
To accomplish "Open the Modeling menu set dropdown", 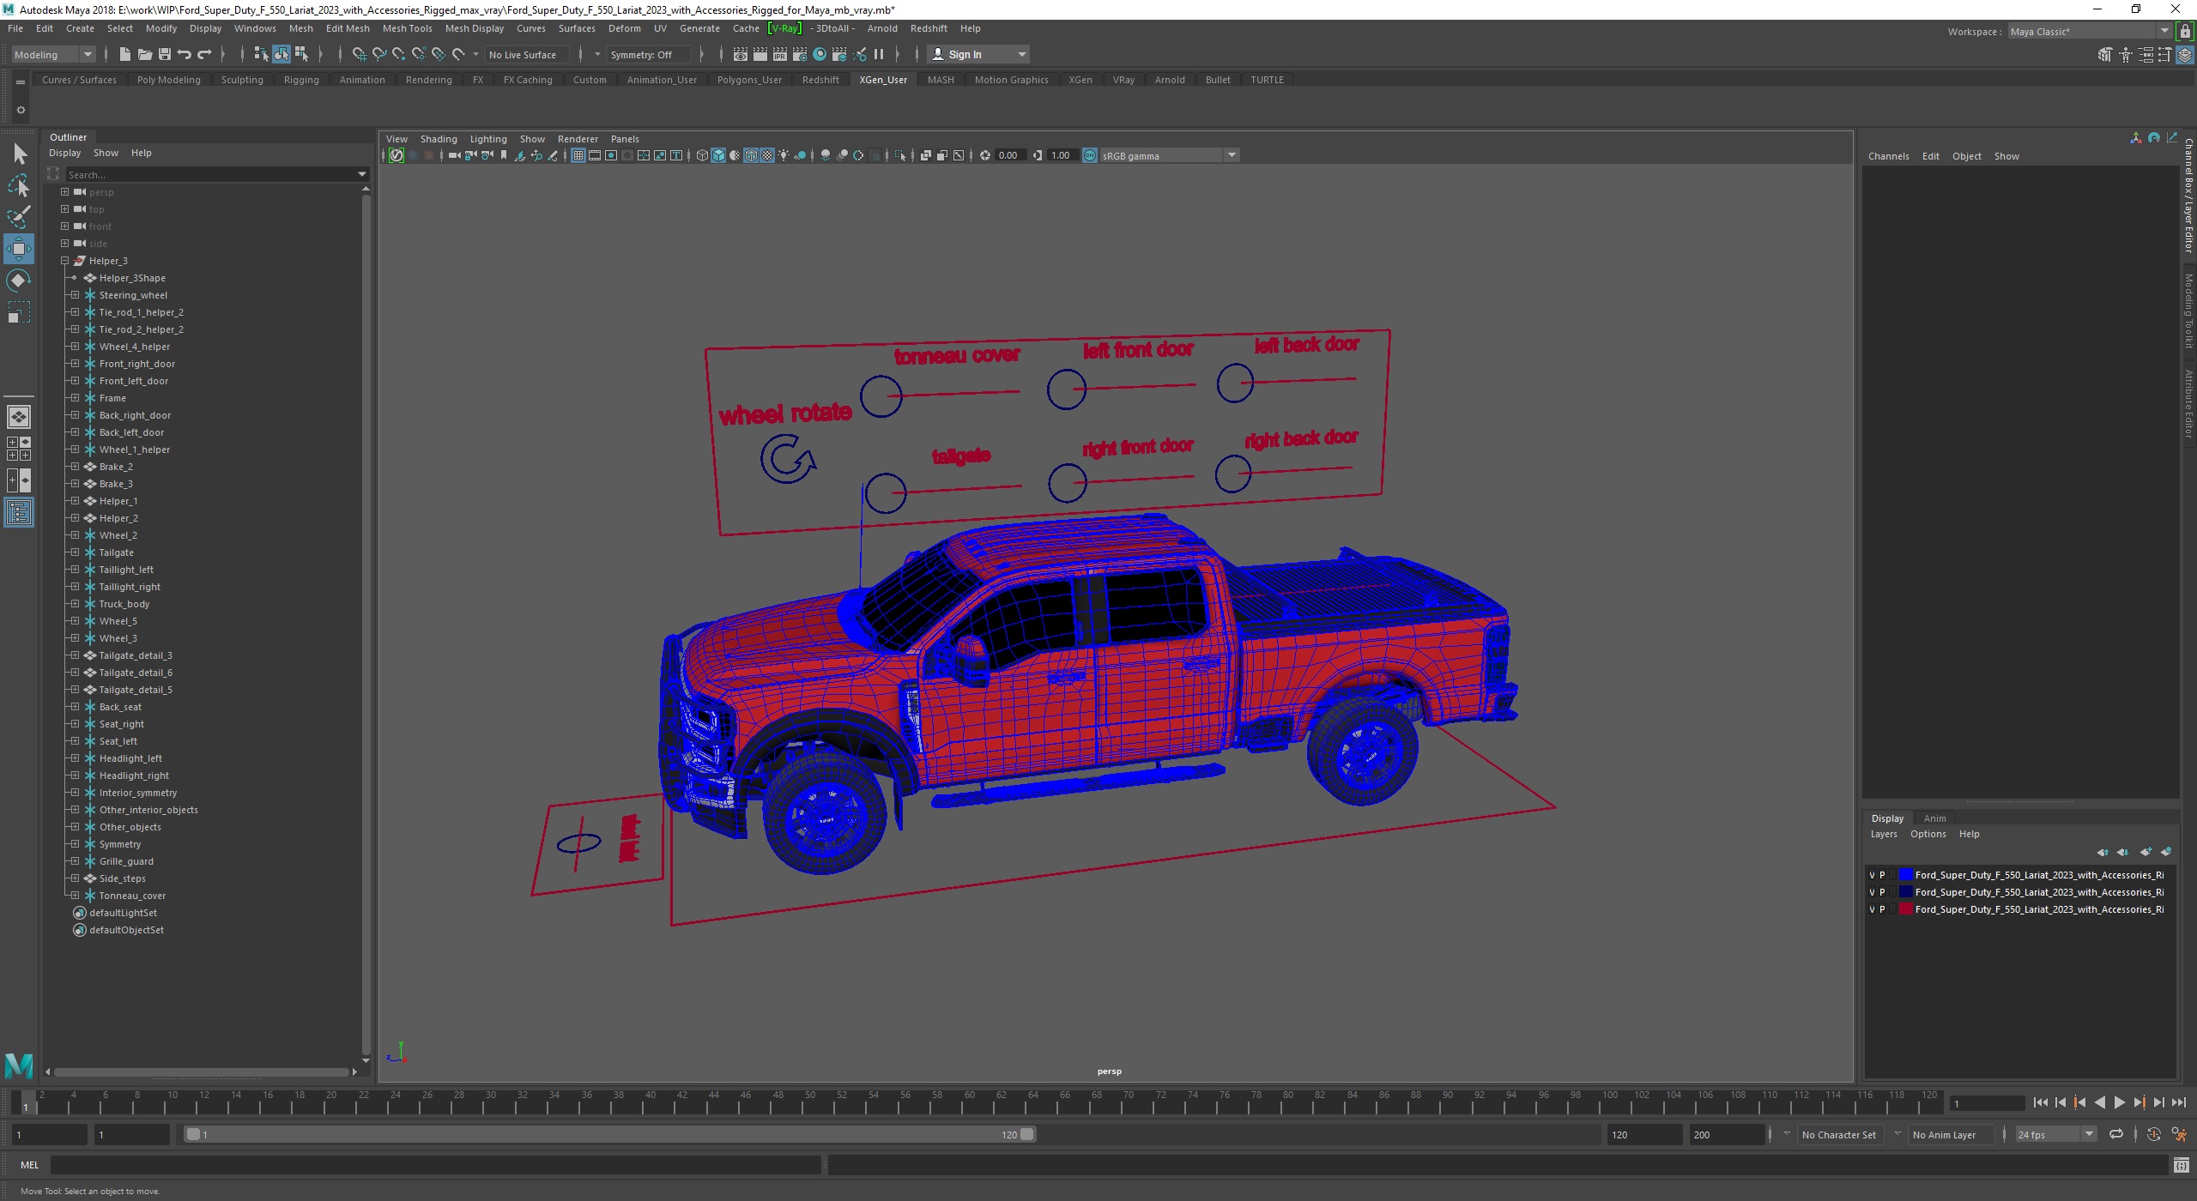I will tap(53, 54).
